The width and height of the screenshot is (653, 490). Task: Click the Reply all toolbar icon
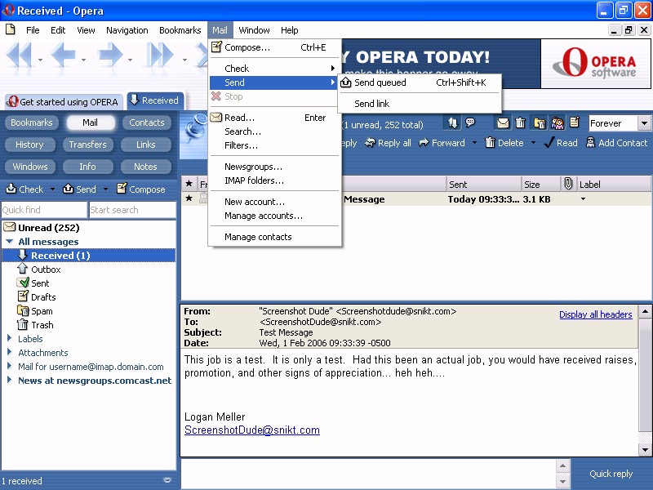(x=388, y=143)
